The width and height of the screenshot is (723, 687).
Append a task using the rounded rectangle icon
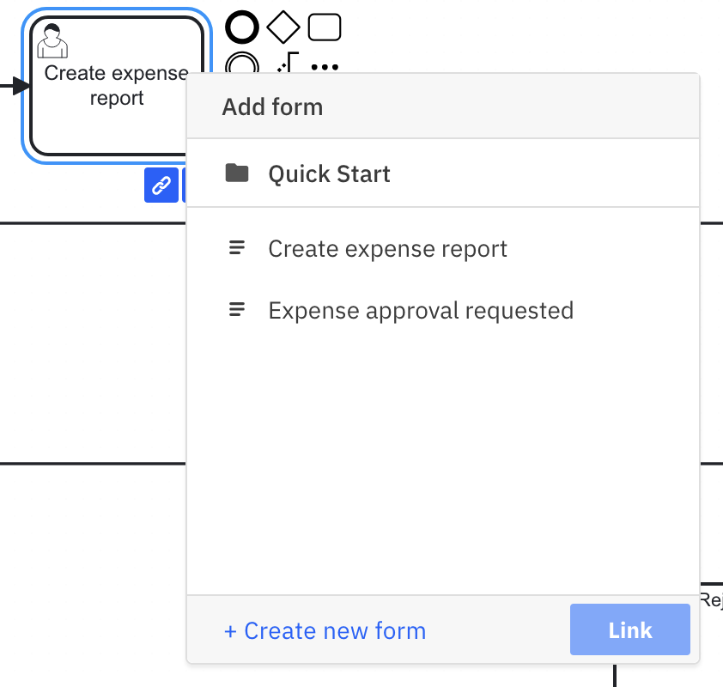[323, 26]
